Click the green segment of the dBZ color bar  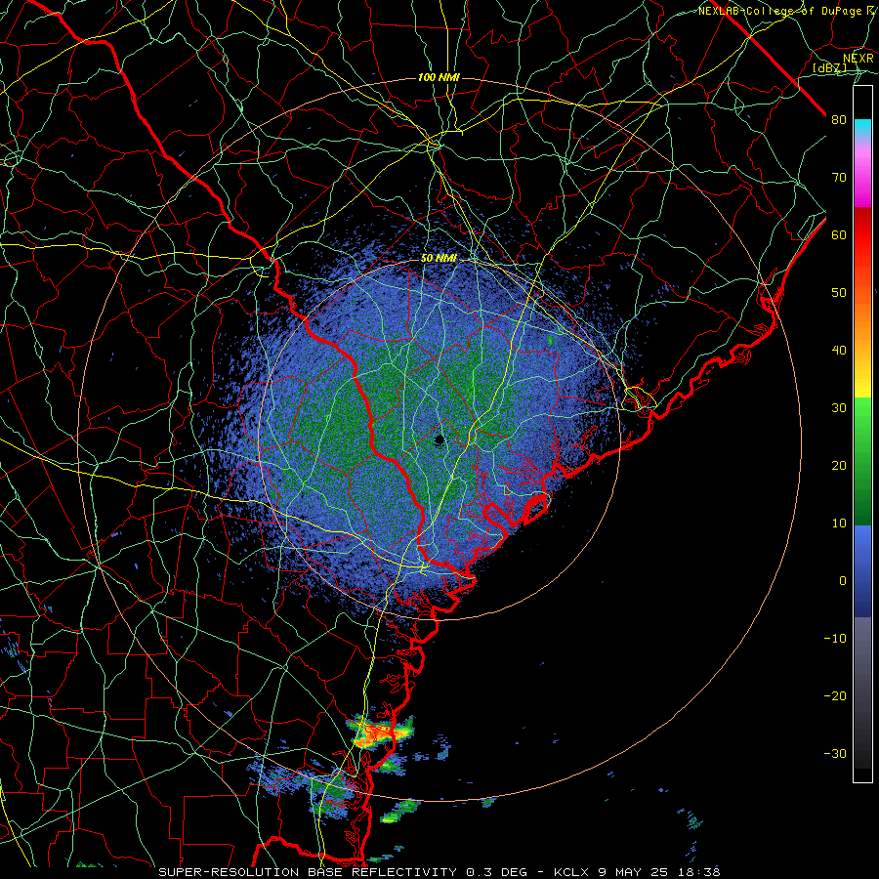862,461
